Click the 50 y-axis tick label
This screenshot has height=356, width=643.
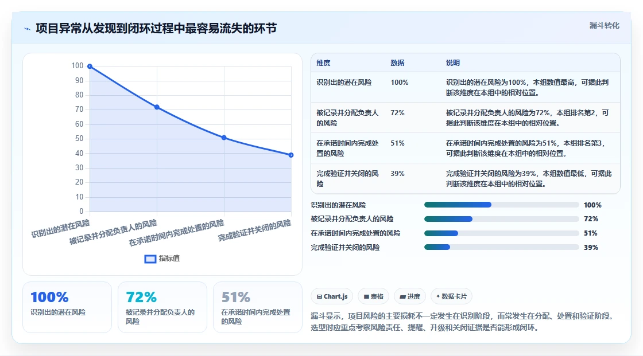(79, 139)
